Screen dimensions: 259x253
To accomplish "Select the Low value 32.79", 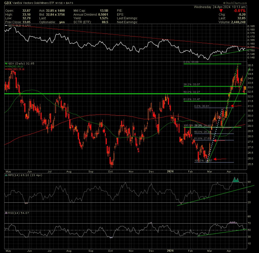I will (x=26, y=18).
